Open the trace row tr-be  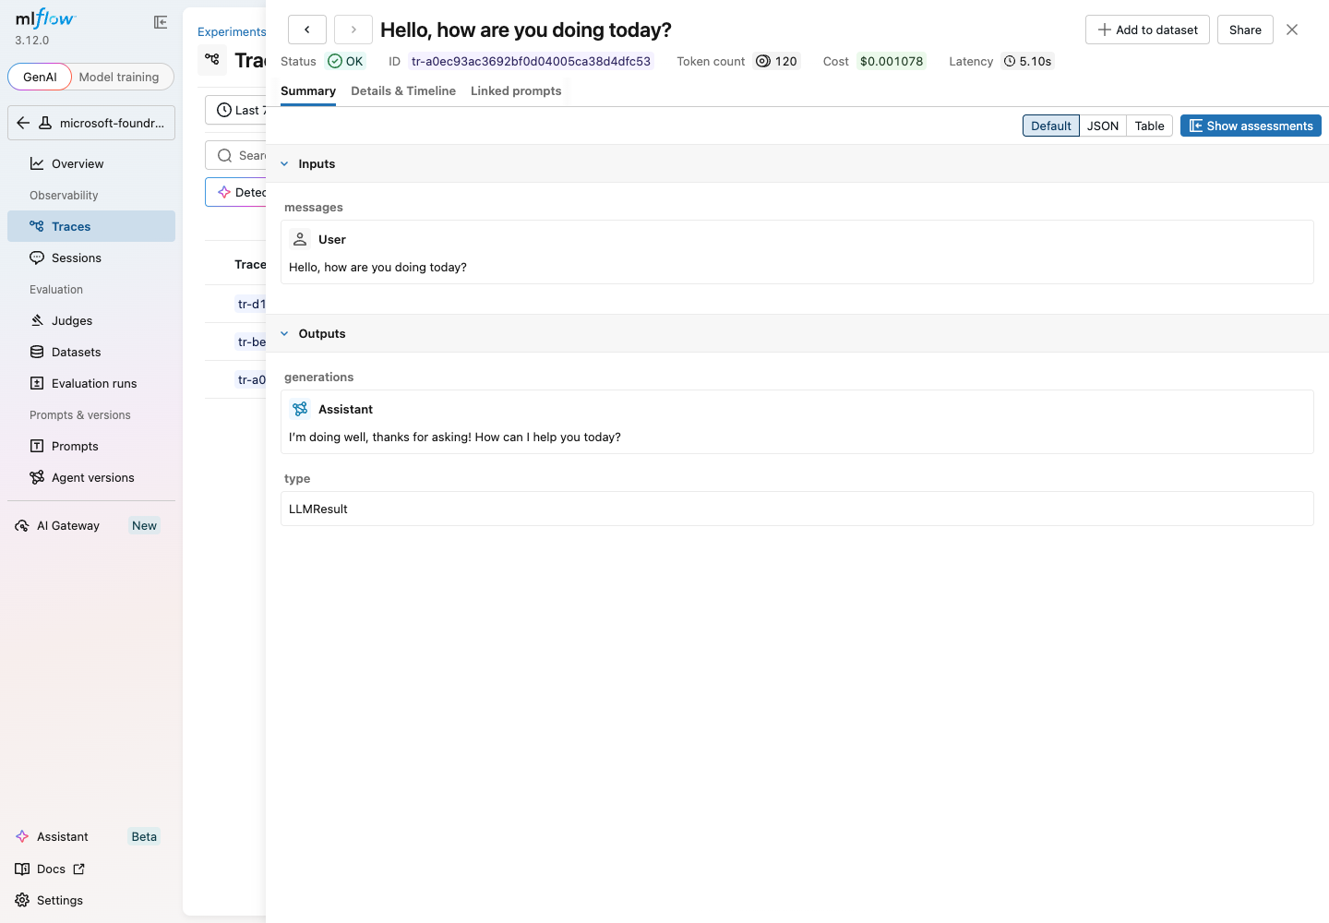pyautogui.click(x=251, y=342)
